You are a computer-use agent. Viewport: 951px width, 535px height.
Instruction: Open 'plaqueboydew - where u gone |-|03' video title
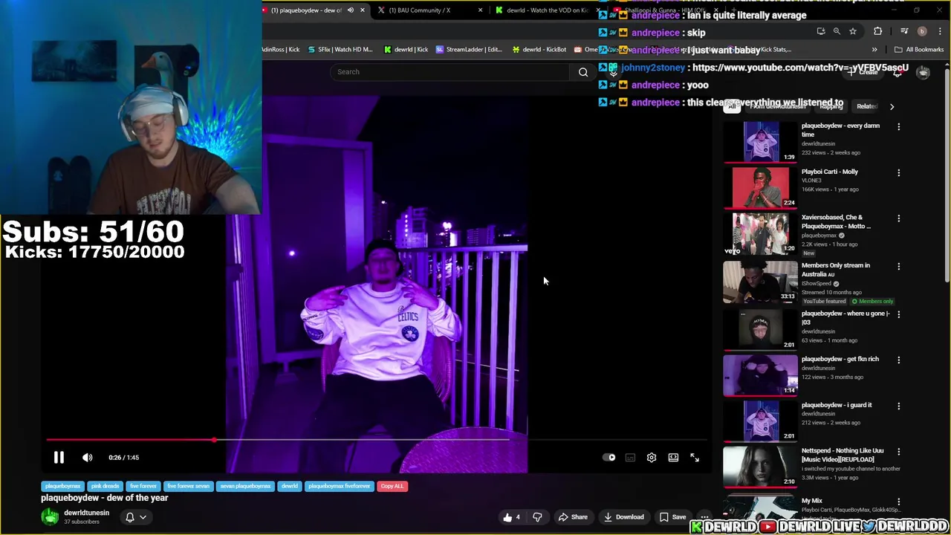pos(845,318)
